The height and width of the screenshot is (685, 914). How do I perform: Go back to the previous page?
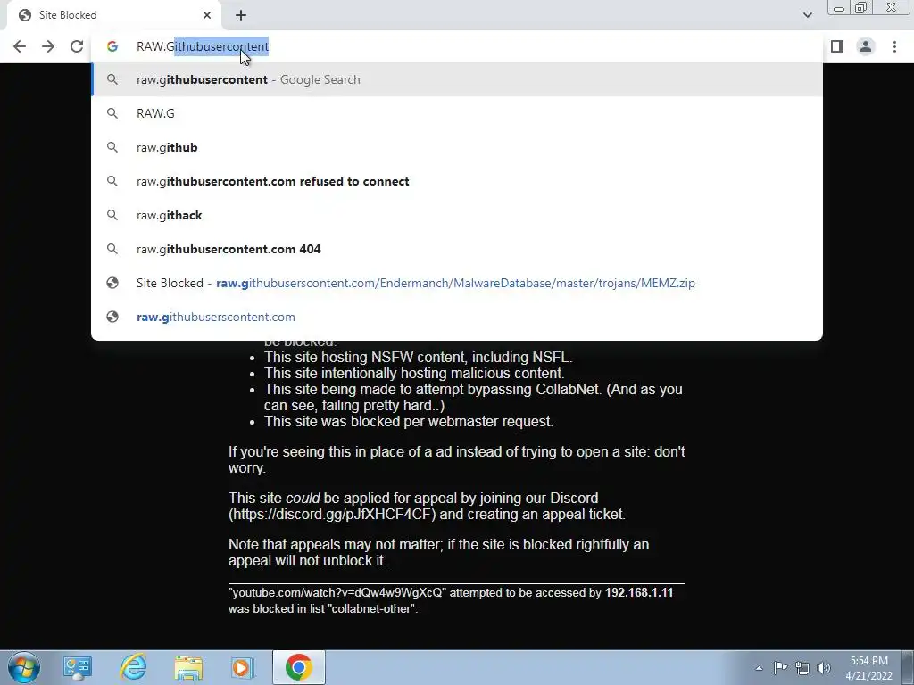[20, 46]
